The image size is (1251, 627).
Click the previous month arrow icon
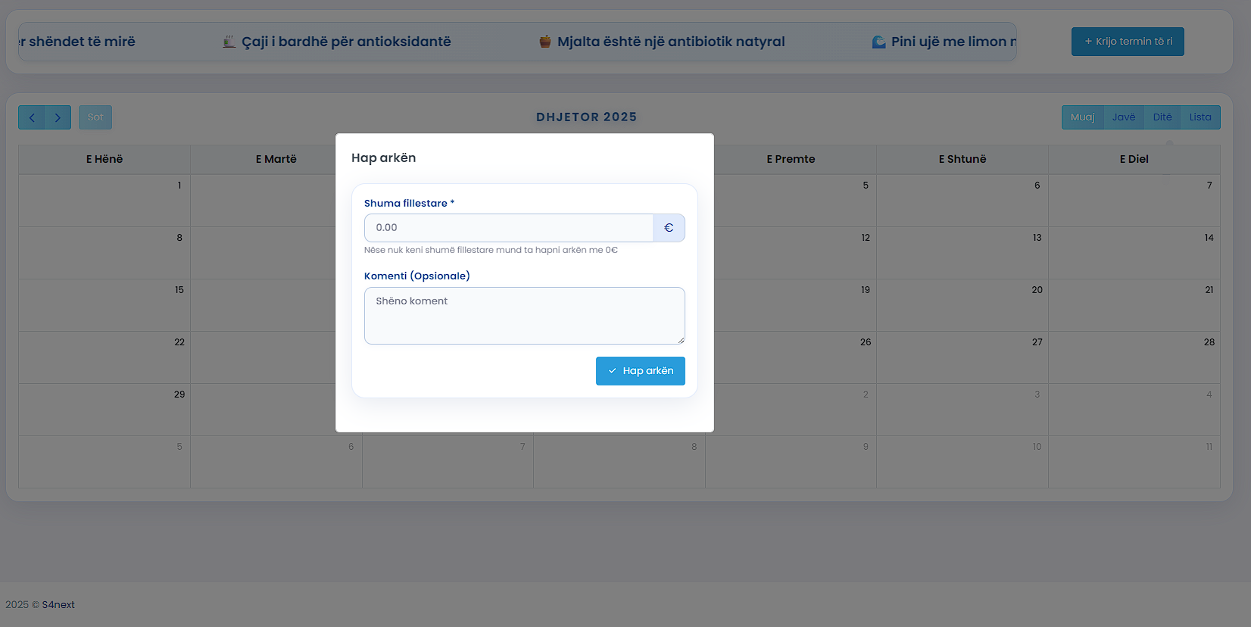click(32, 117)
